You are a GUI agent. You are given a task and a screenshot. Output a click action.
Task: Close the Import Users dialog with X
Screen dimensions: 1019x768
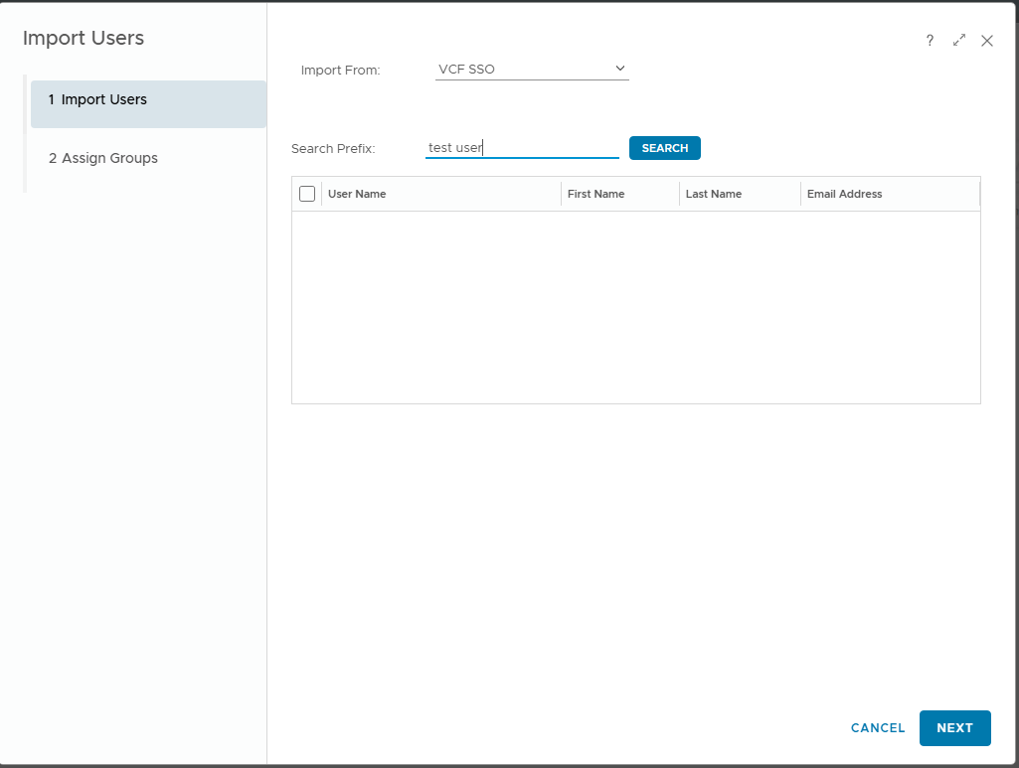(987, 41)
